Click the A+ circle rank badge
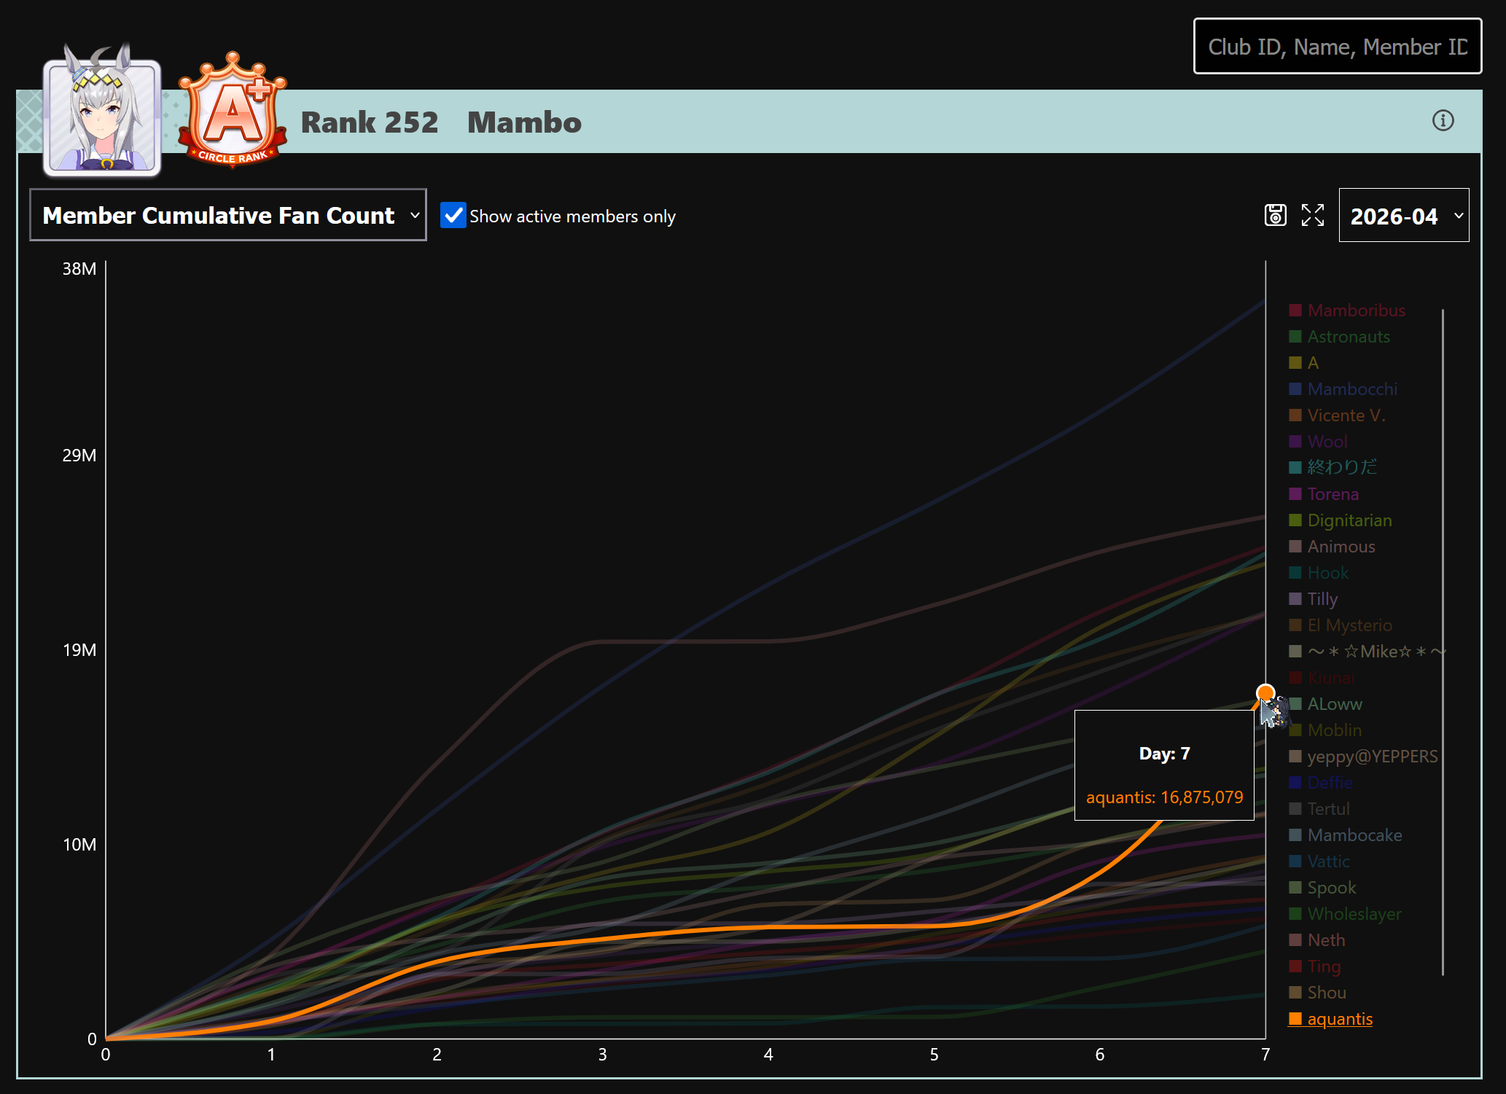Viewport: 1506px width, 1094px height. pyautogui.click(x=233, y=111)
